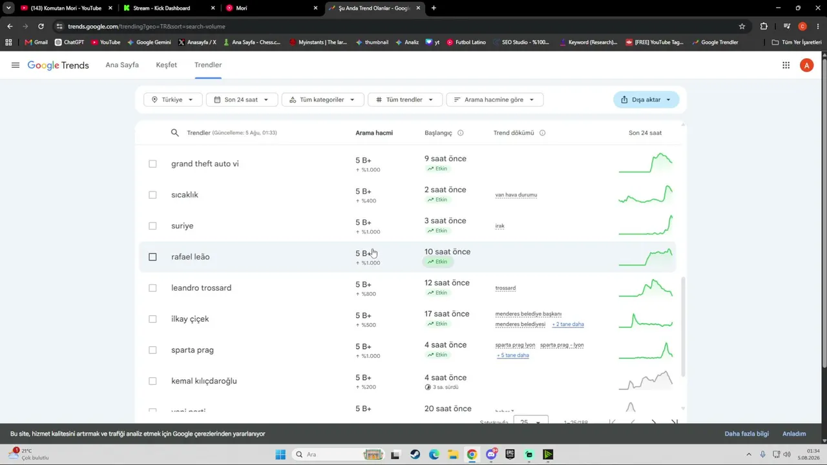Open File Explorer from the taskbar

point(453,455)
